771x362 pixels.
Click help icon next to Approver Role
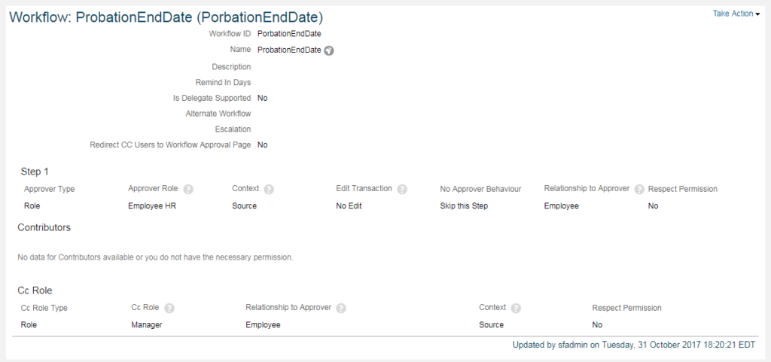pos(187,189)
